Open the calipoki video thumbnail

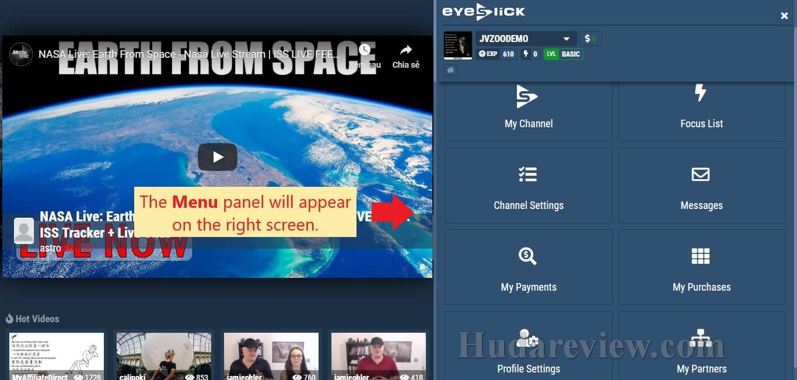(163, 356)
